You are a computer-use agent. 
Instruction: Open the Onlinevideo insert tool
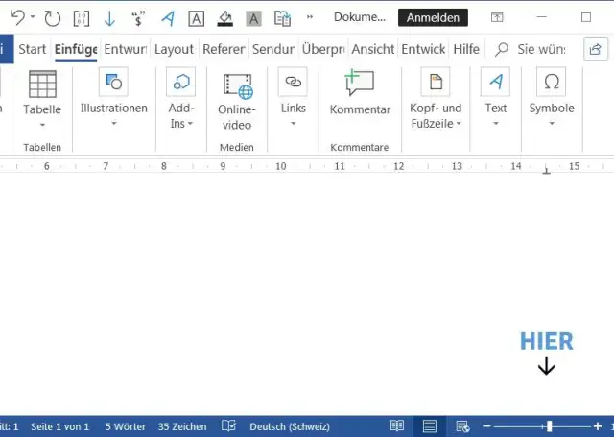tap(236, 101)
